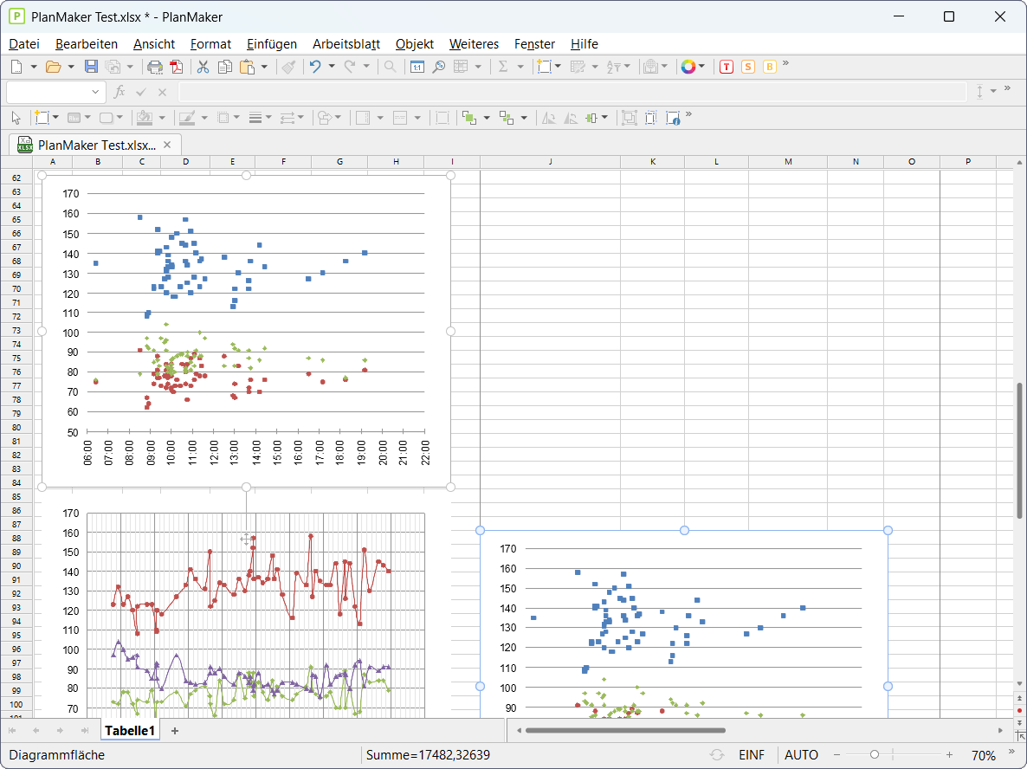Go to the first sheet navigation arrow
Viewport: 1027px width, 769px height.
12,730
